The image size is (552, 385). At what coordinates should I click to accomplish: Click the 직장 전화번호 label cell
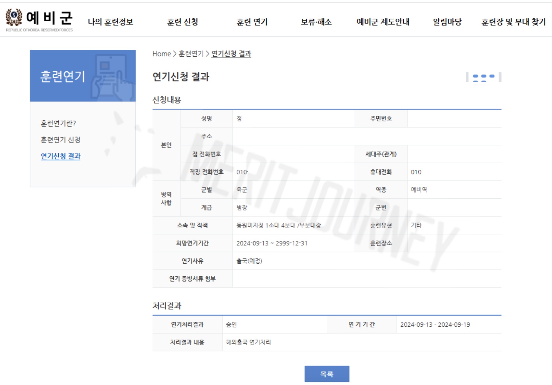[207, 172]
